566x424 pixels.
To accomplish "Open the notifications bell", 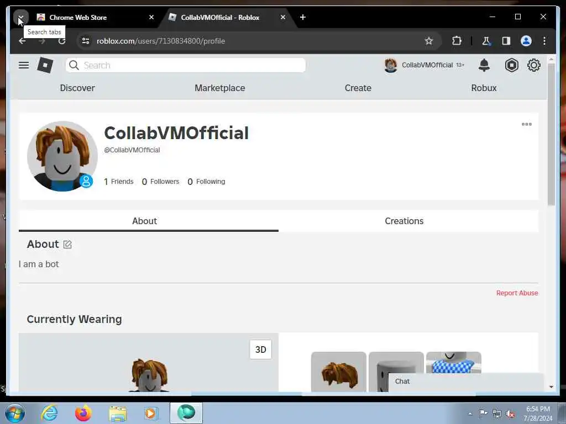I will (x=484, y=65).
